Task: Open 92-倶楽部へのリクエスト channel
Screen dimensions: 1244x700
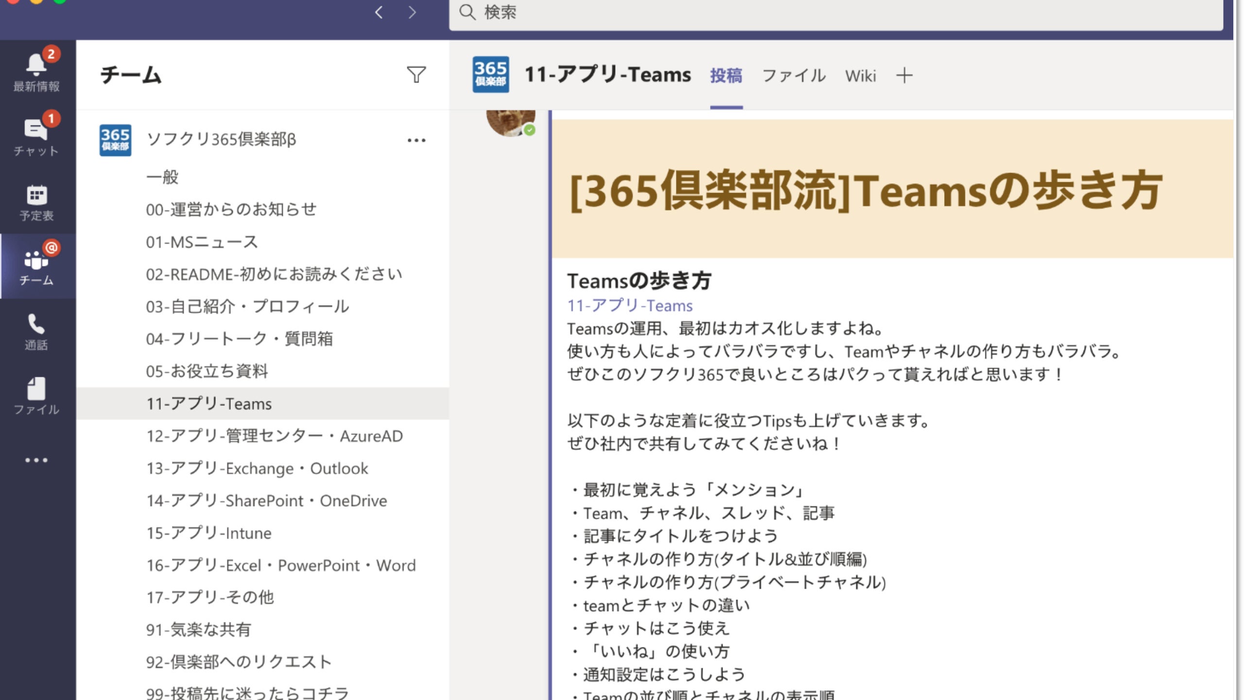Action: 239,662
